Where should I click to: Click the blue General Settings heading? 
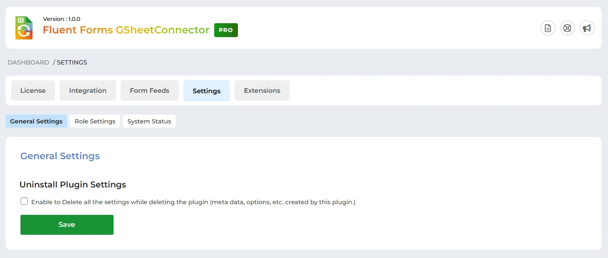click(x=60, y=156)
